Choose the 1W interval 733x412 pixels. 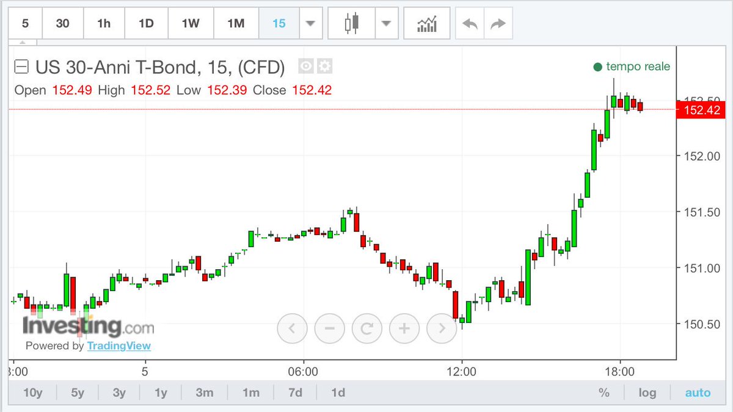point(191,23)
